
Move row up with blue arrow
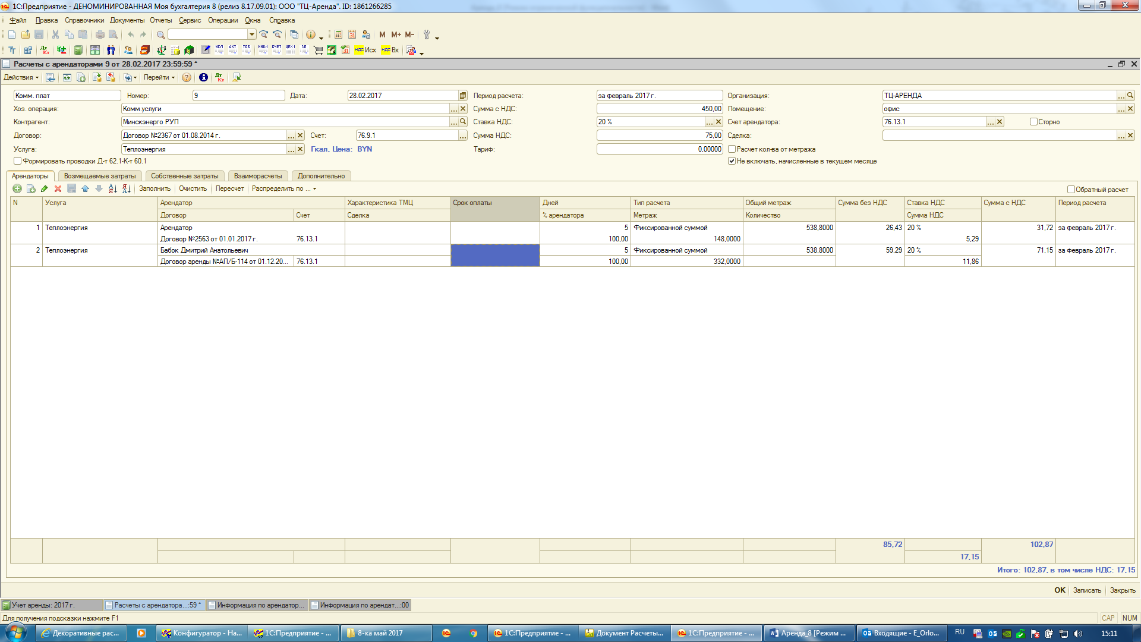(85, 189)
